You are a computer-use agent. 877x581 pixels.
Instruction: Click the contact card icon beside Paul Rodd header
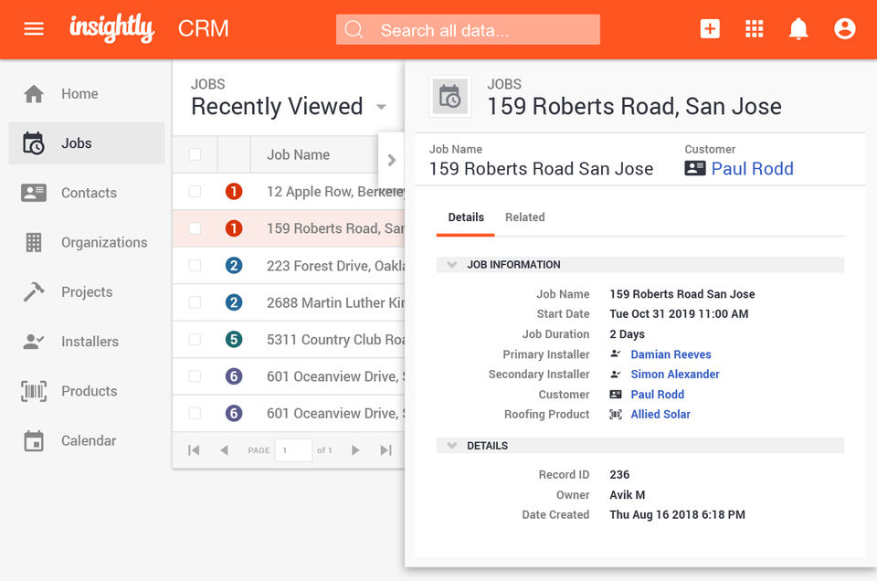(694, 168)
